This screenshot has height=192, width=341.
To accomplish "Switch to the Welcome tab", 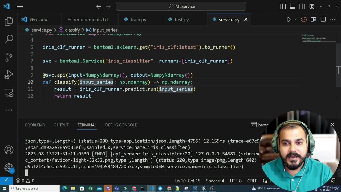I will pos(39,19).
